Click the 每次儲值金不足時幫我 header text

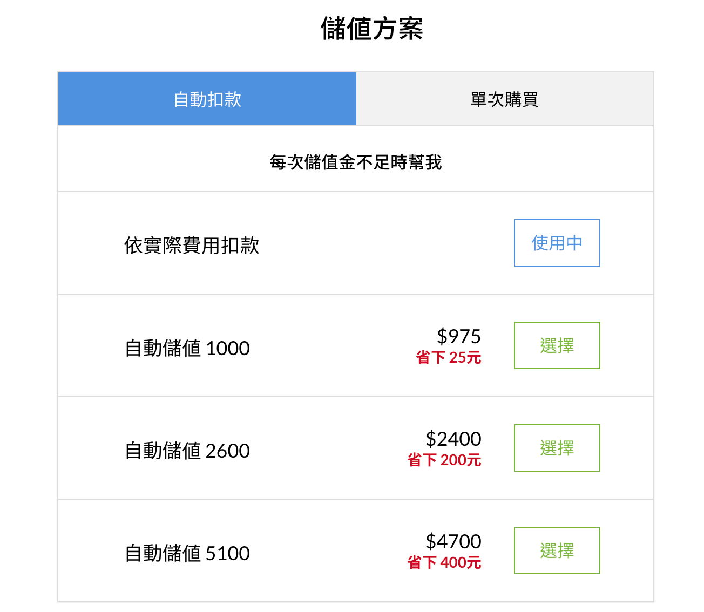click(356, 162)
